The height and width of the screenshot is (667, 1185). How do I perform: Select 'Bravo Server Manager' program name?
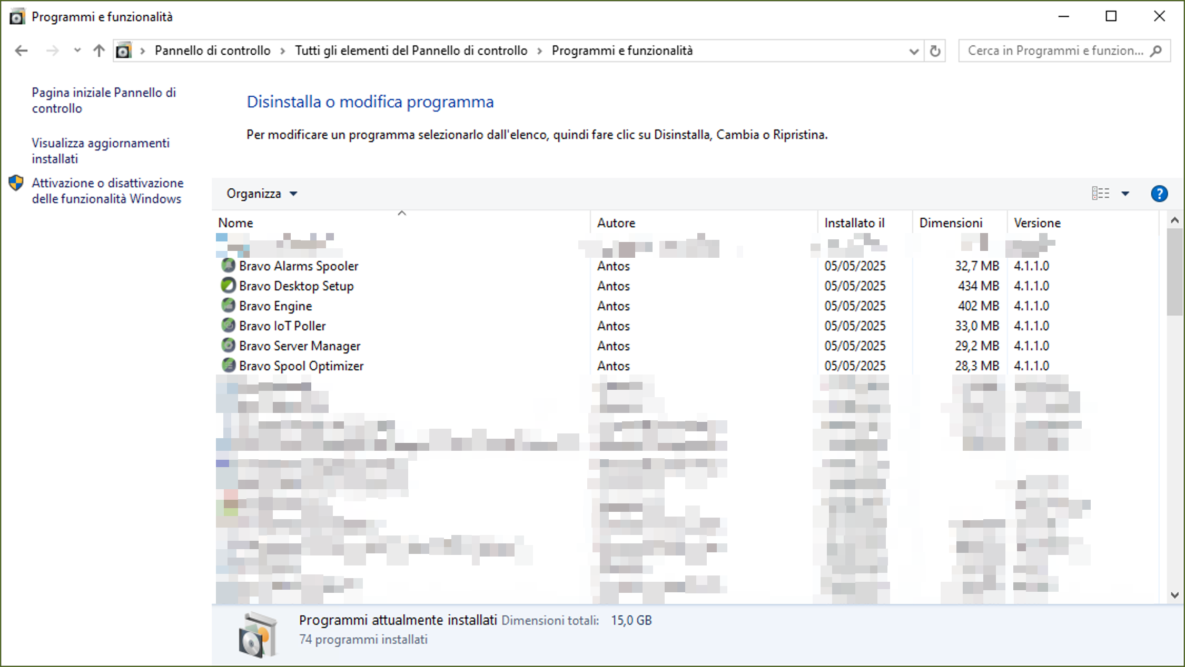[x=300, y=346]
